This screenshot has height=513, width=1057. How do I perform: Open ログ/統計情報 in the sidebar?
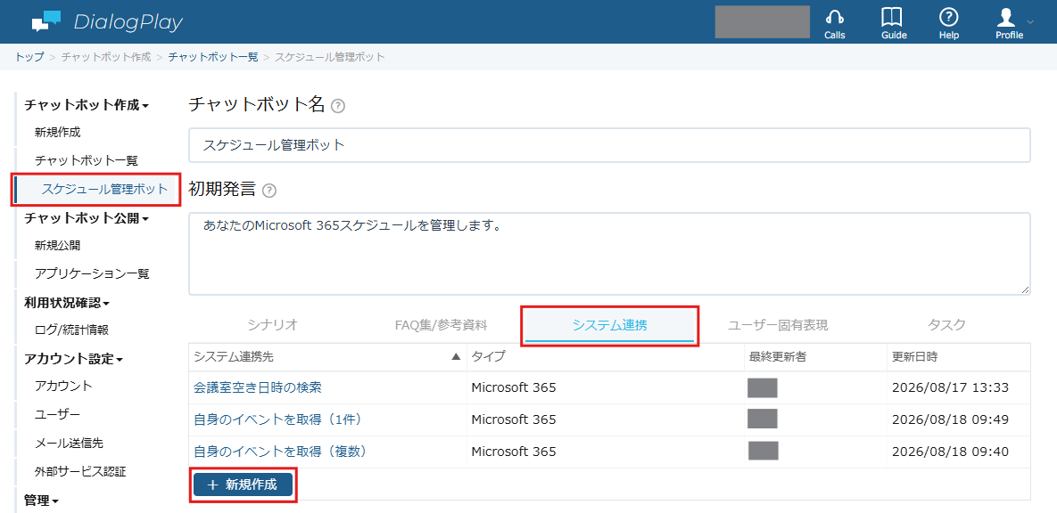(71, 330)
